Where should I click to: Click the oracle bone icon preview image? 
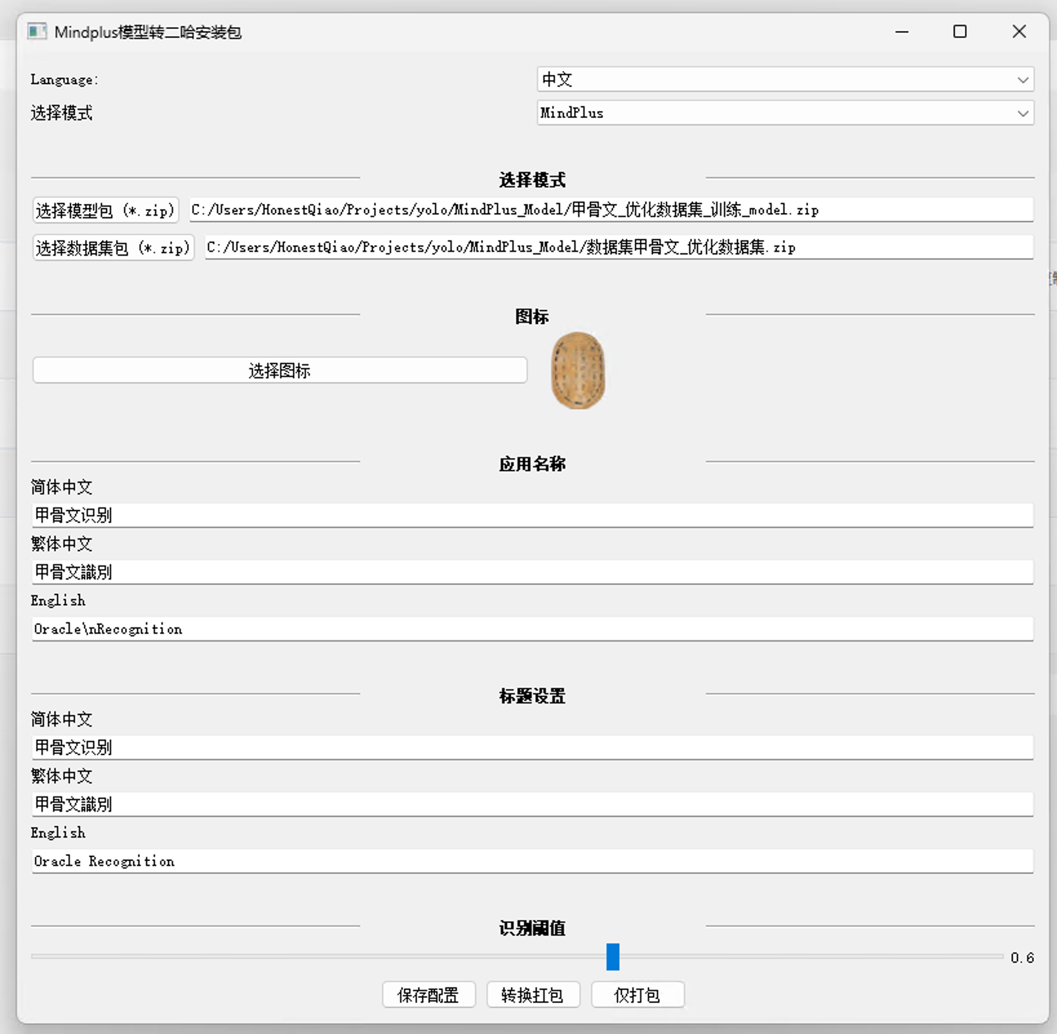click(x=578, y=371)
